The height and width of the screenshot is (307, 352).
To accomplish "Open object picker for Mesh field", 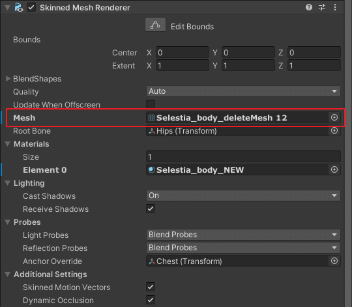I will (x=334, y=117).
